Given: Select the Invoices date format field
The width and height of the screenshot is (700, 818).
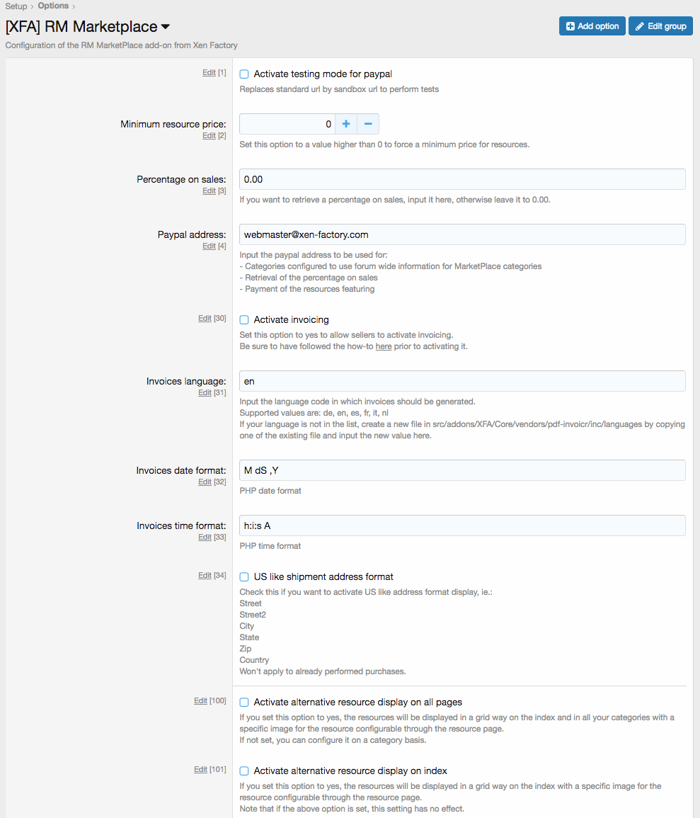Looking at the screenshot, I should click(462, 470).
